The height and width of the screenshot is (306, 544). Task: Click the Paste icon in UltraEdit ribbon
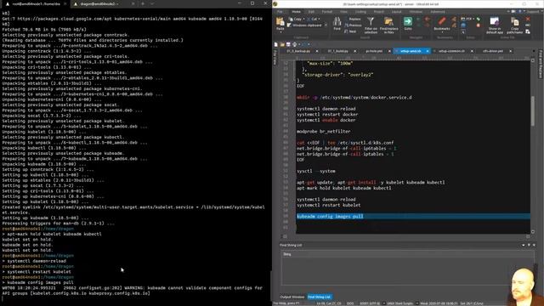click(280, 22)
